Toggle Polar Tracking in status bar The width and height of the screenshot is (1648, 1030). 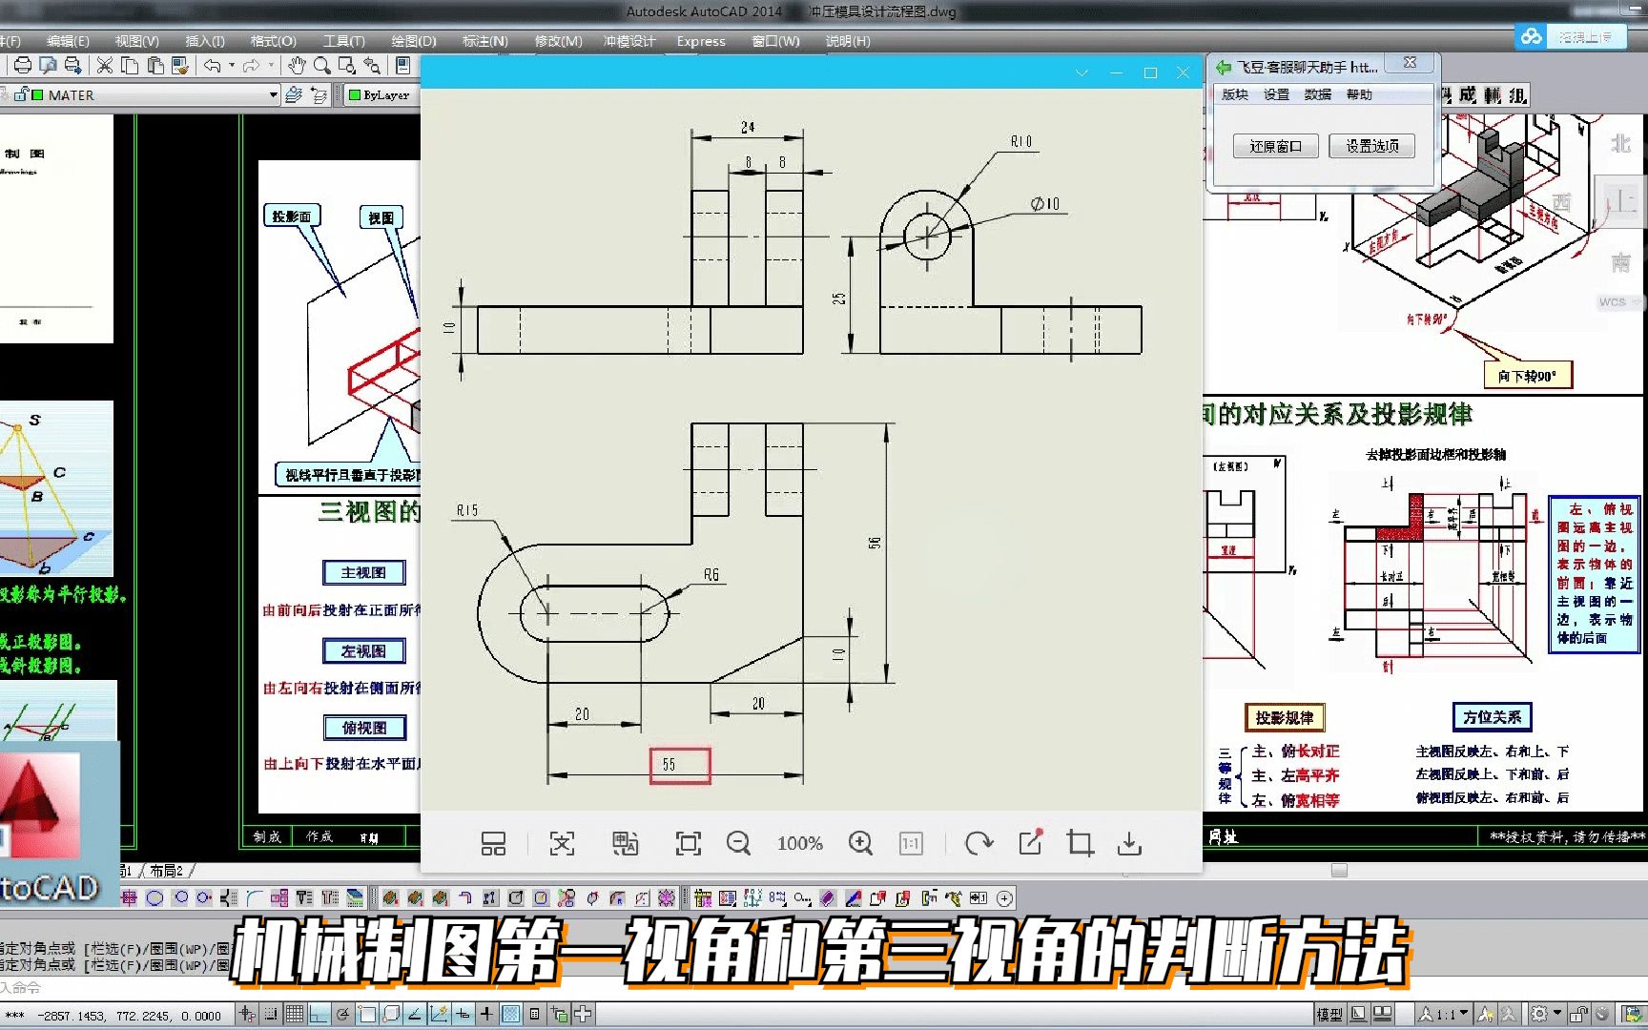pos(342,1015)
